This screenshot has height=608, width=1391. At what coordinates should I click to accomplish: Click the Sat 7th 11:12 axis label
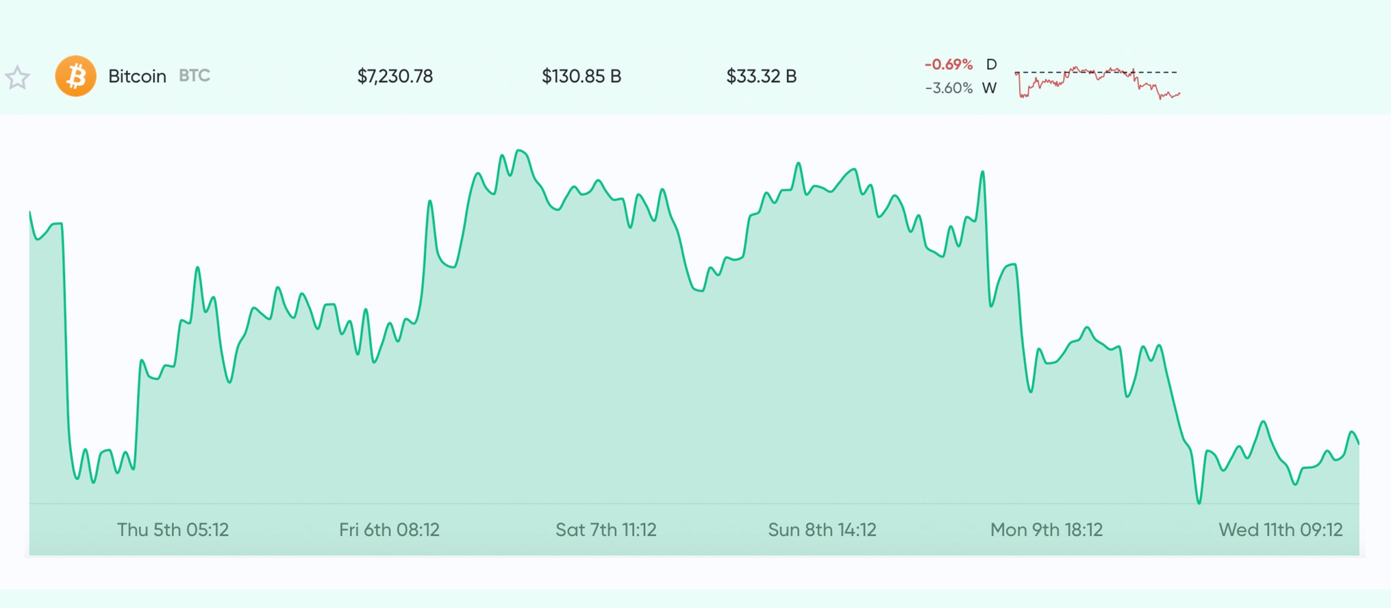pos(606,530)
